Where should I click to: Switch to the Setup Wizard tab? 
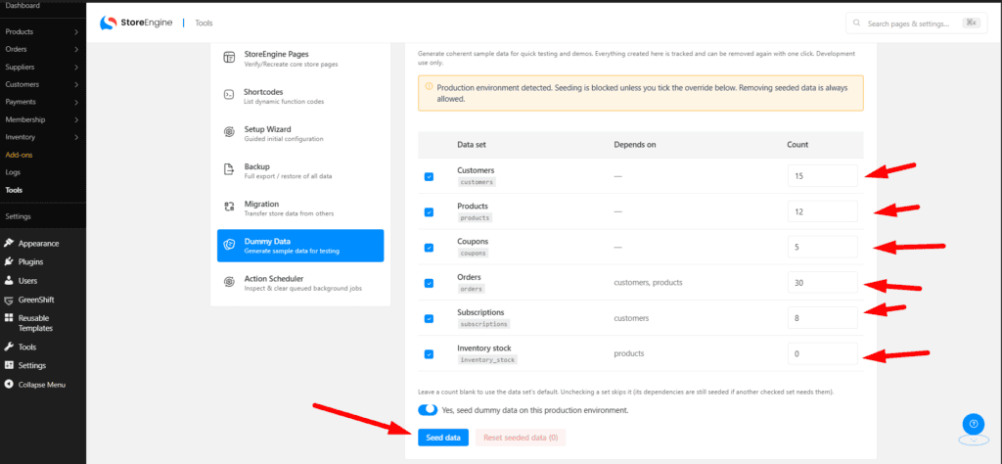300,133
